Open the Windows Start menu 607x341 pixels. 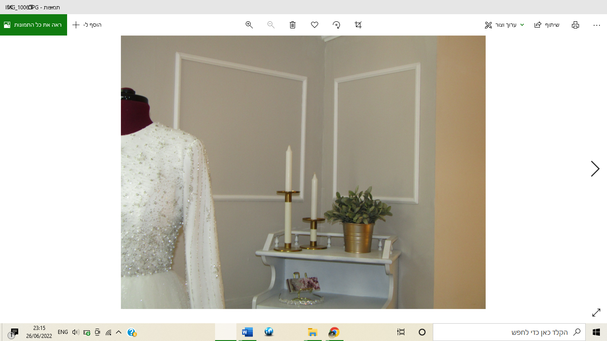pos(596,332)
